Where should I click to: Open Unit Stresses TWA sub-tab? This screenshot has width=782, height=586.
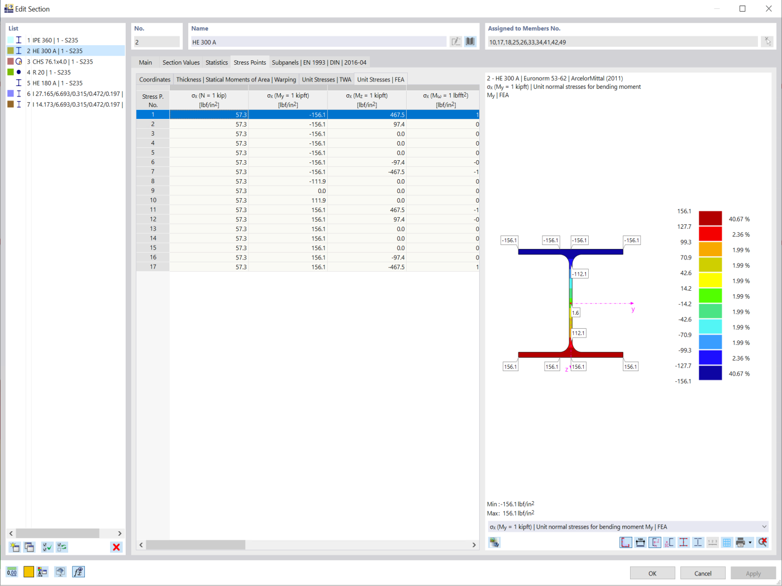coord(327,80)
